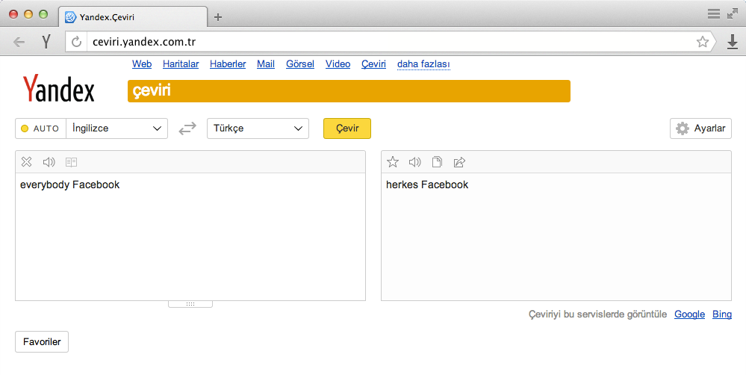Copy the translation using the page icon
The image size is (746, 375).
(437, 162)
